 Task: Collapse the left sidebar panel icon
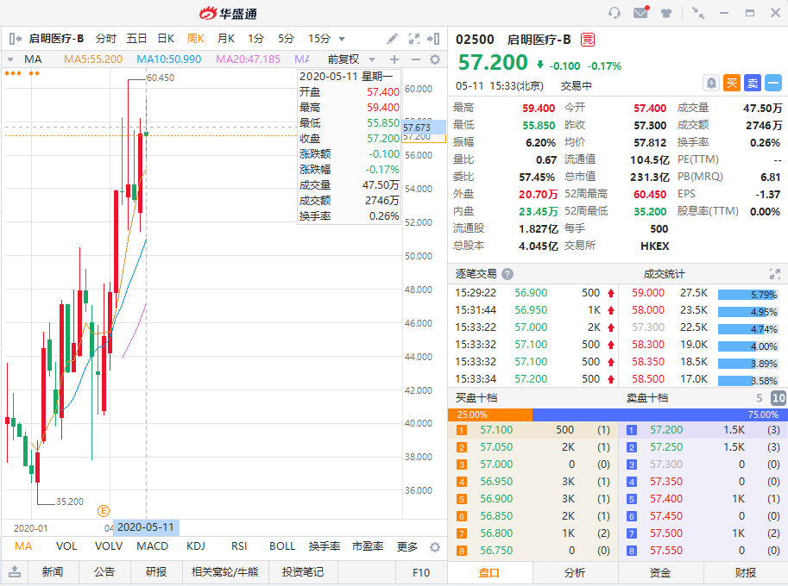point(15,39)
